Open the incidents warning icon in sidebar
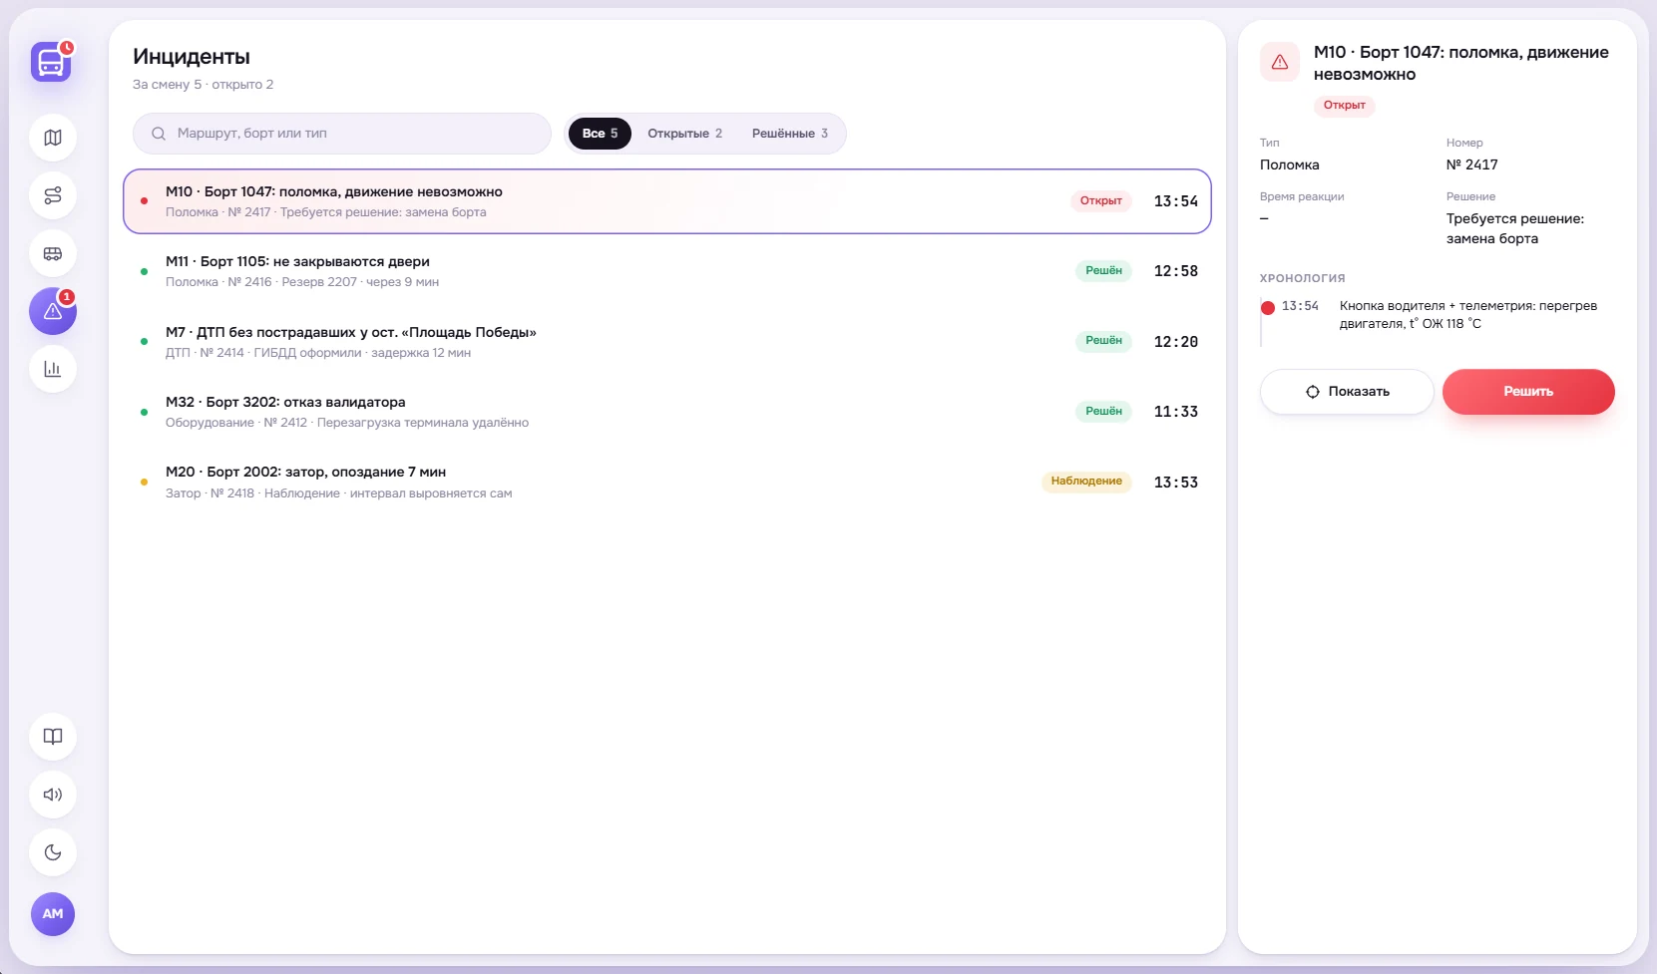Viewport: 1657px width, 974px height. coord(53,311)
